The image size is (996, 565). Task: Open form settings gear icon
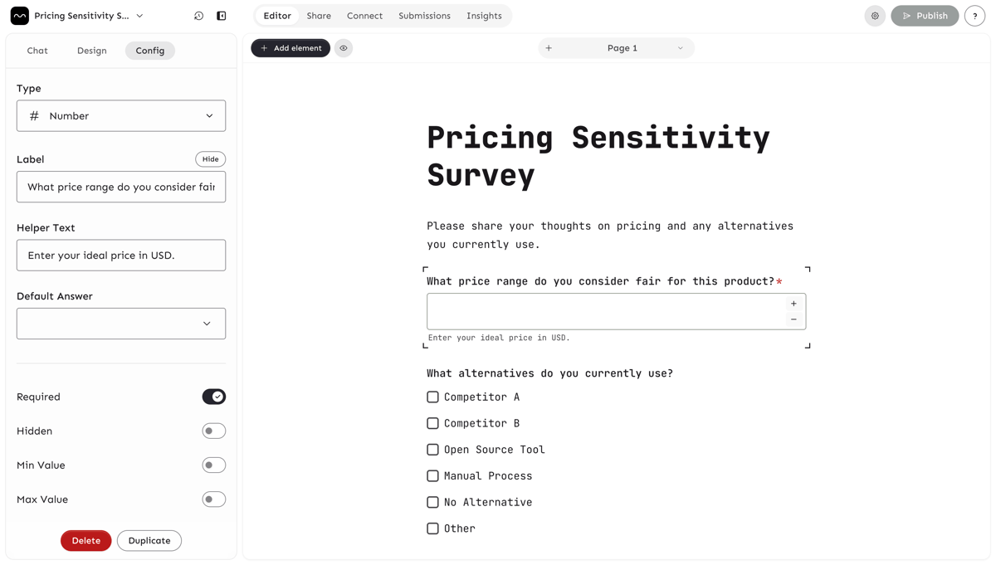click(x=875, y=16)
